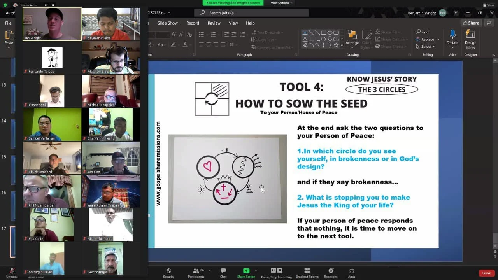Open the Select dropdown in Editing
This screenshot has width=498, height=280.
[x=425, y=47]
